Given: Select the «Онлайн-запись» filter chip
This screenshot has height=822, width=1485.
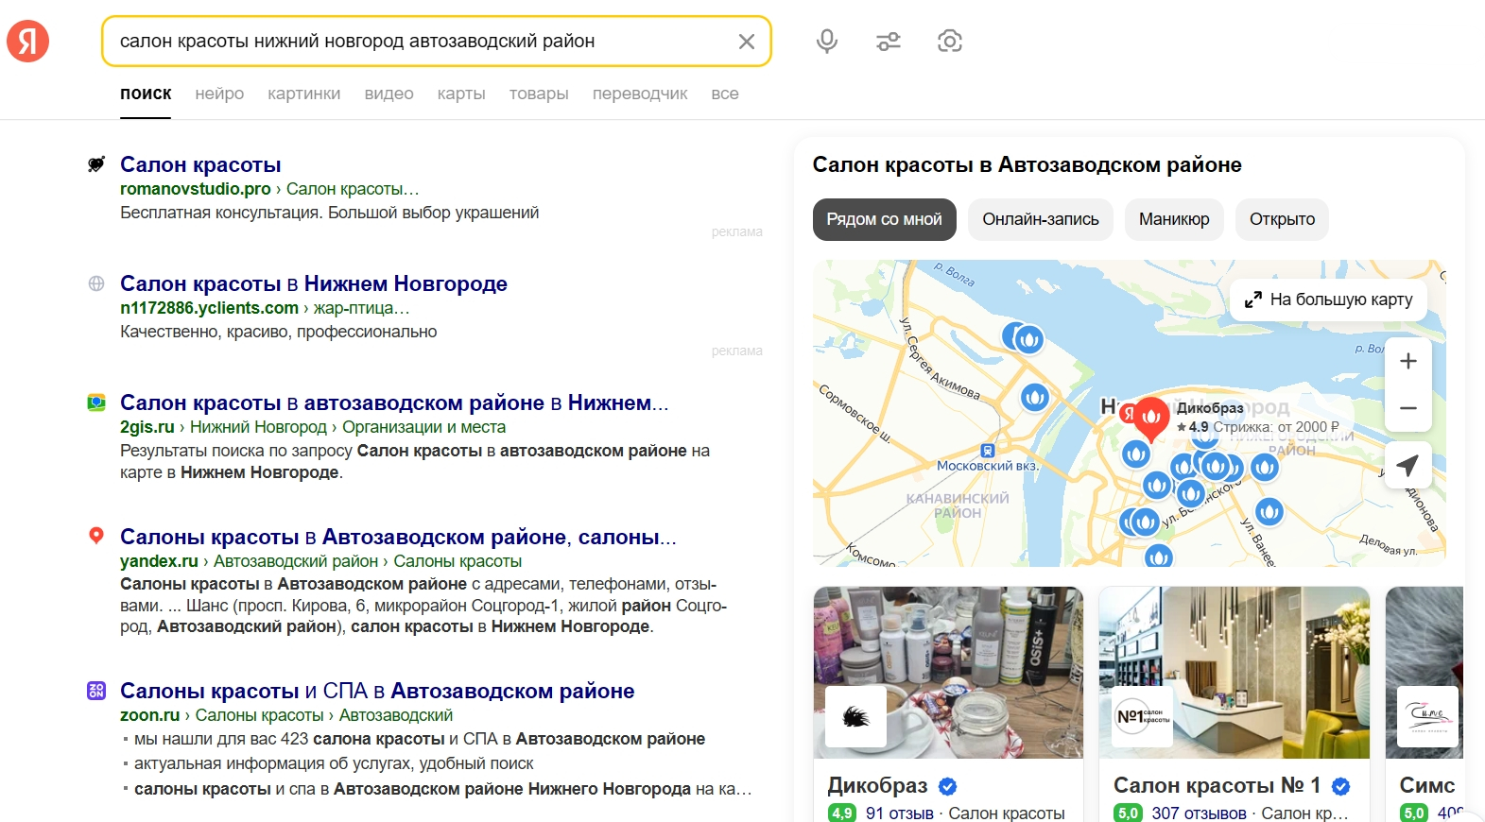Looking at the screenshot, I should pos(1041,219).
